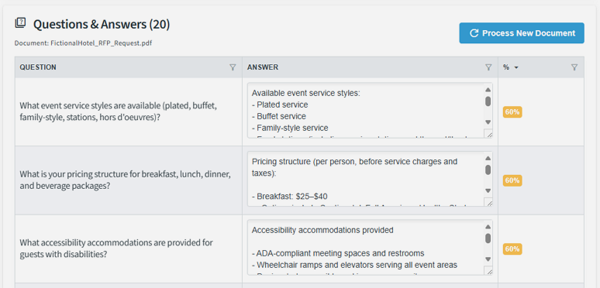Viewport: 600px width, 288px height.
Task: Click scroll-up arrow in event service styles answer
Action: click(x=488, y=90)
